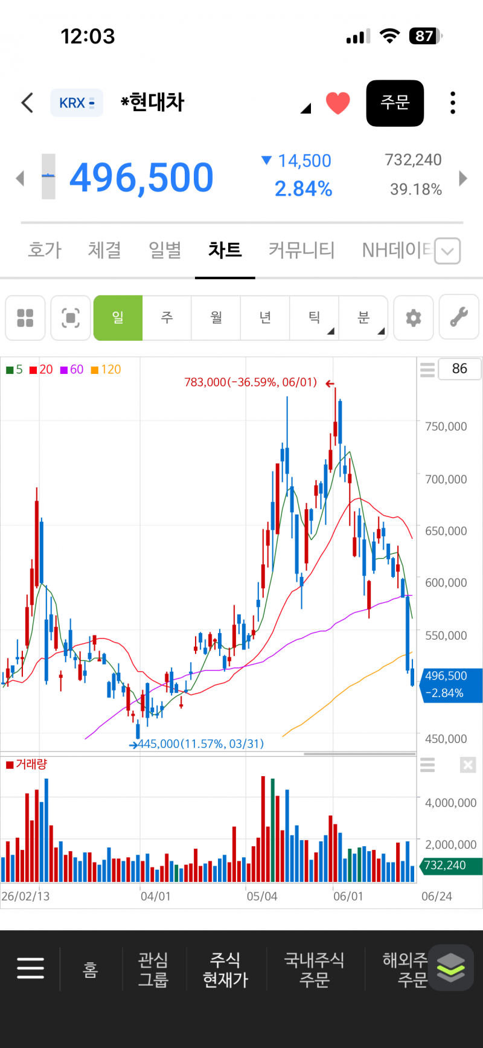
Task: Select the 차트 tab
Action: pos(225,249)
